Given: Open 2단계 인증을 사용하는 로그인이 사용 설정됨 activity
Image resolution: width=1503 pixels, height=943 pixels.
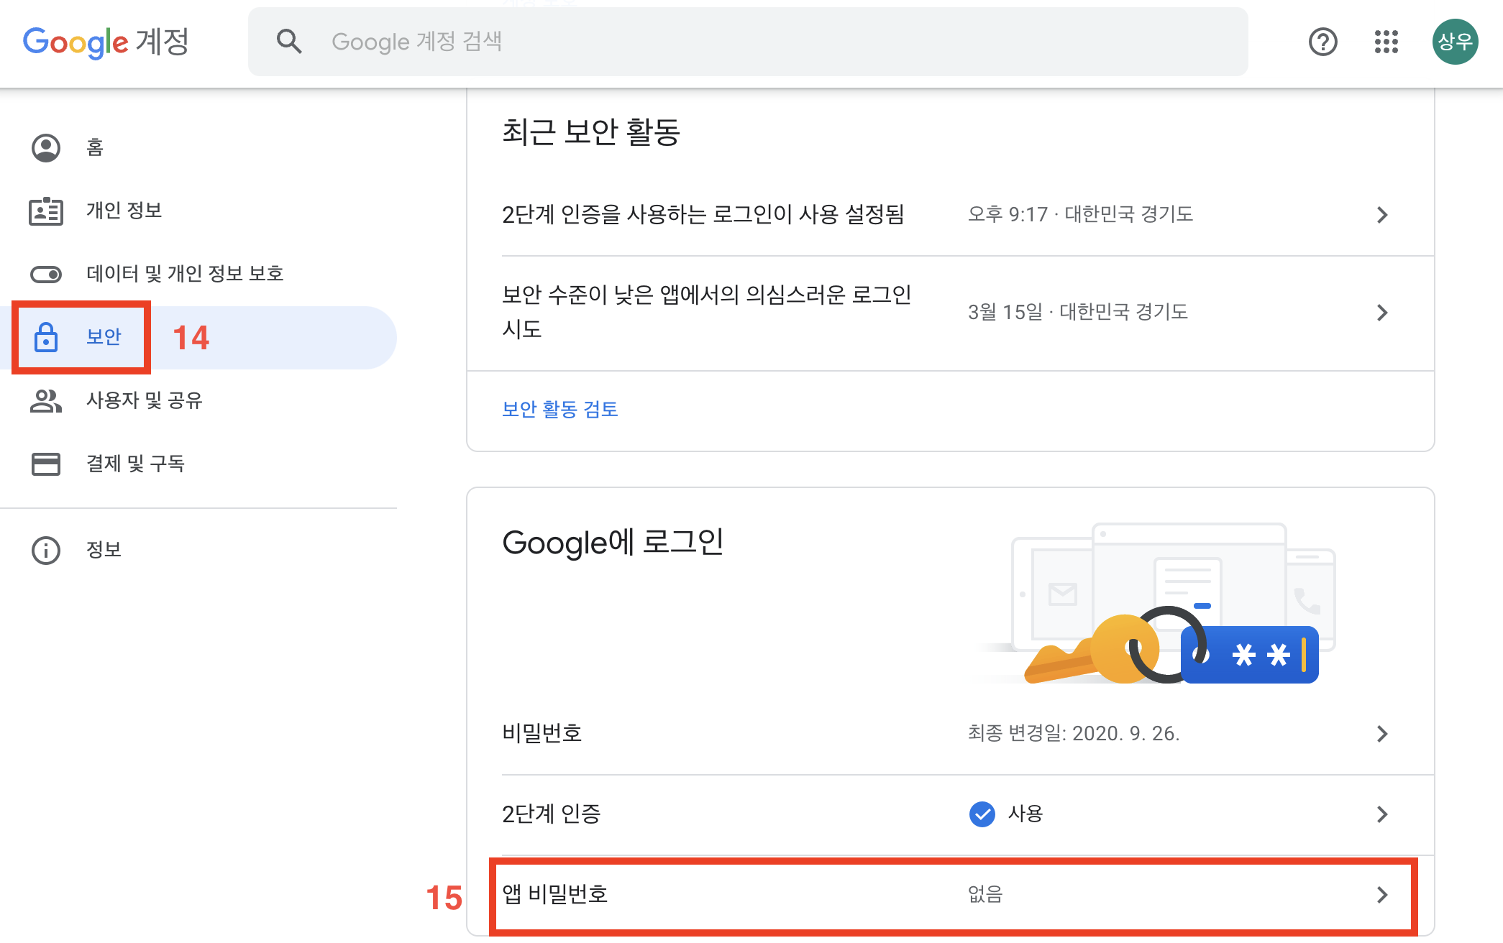Looking at the screenshot, I should (951, 215).
